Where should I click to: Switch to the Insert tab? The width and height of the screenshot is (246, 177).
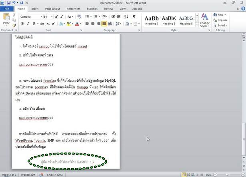pyautogui.click(x=35, y=9)
